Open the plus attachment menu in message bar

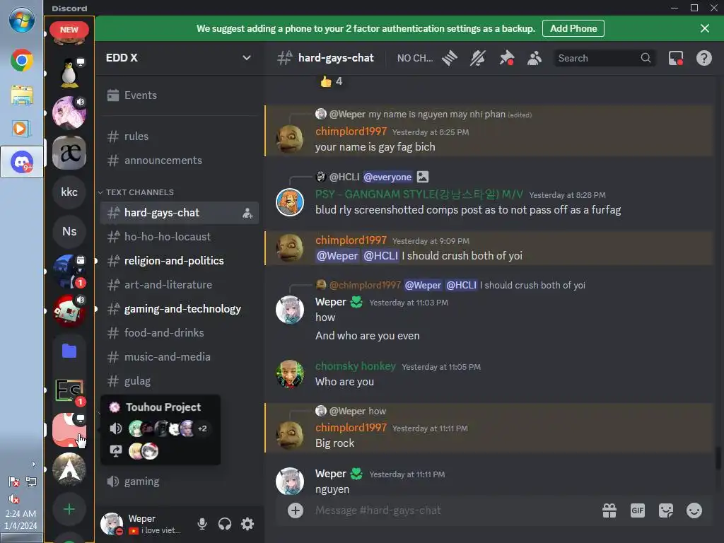296,510
